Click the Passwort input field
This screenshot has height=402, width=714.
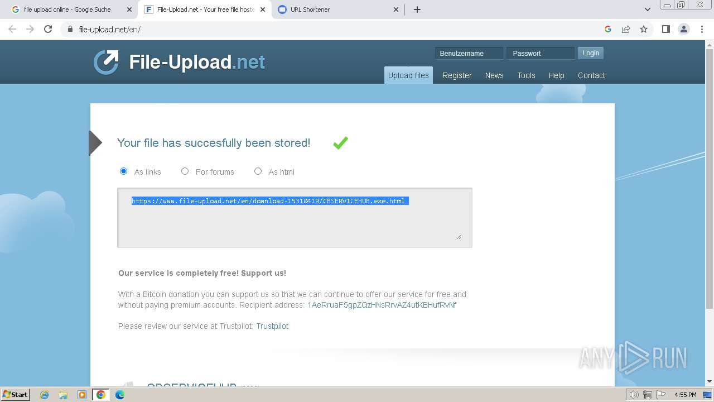[541, 53]
